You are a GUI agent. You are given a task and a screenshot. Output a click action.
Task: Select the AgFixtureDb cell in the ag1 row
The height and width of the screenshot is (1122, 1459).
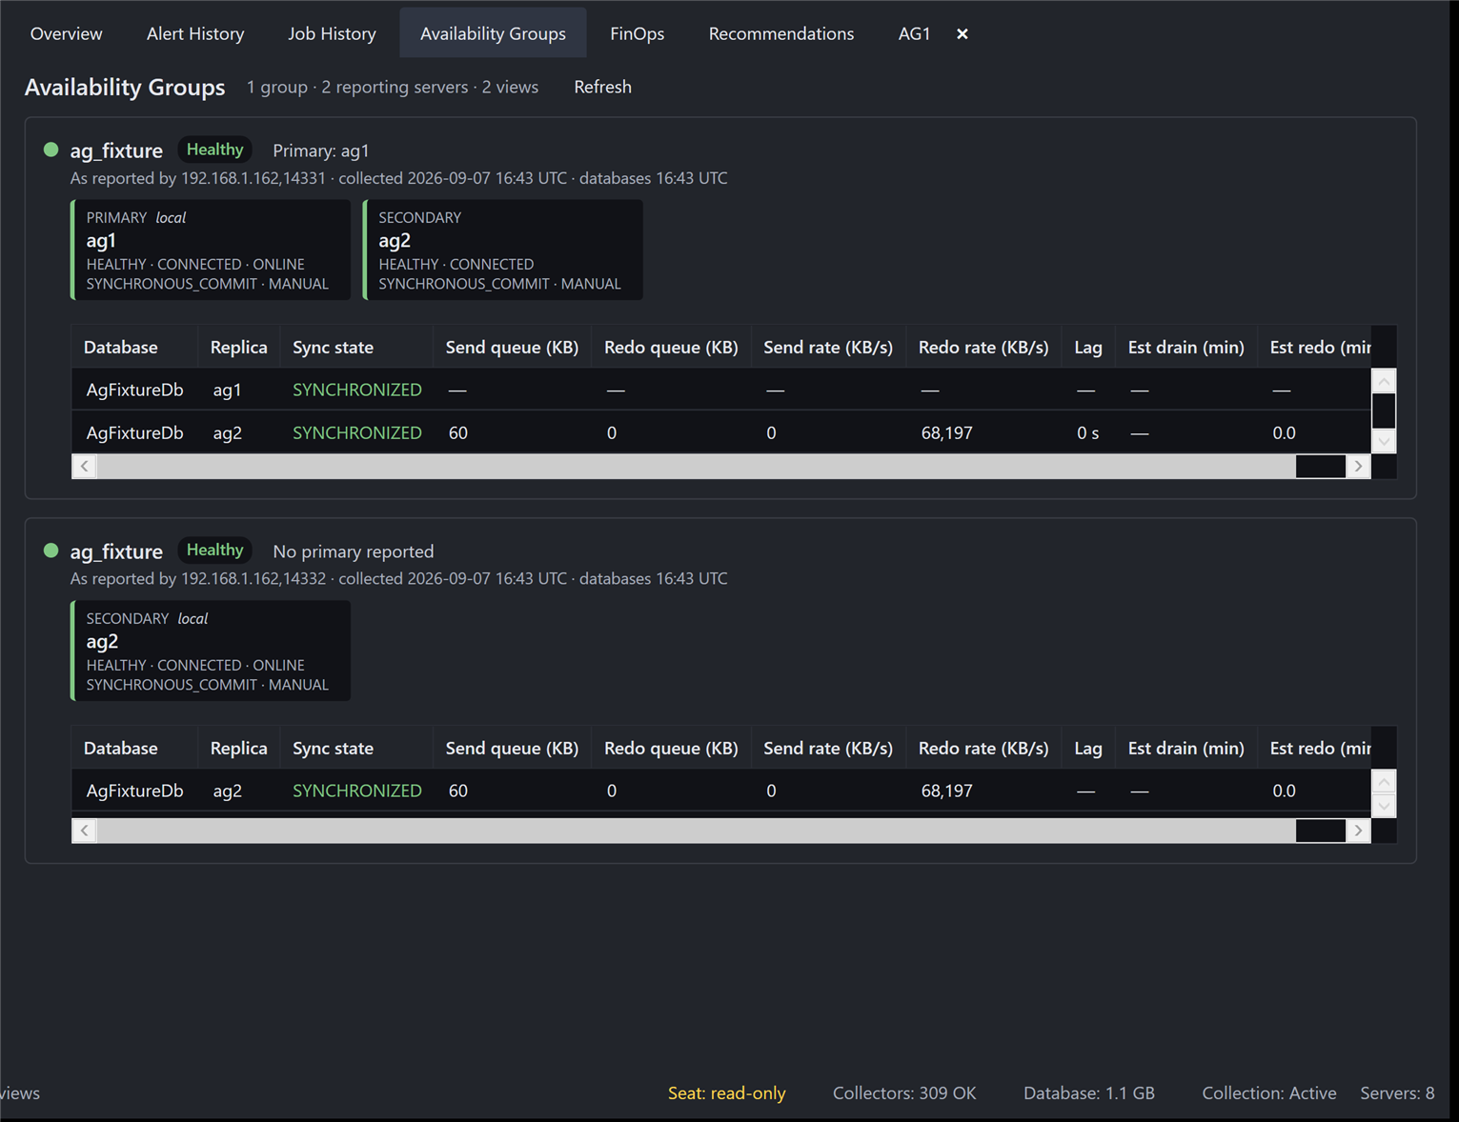(x=134, y=390)
